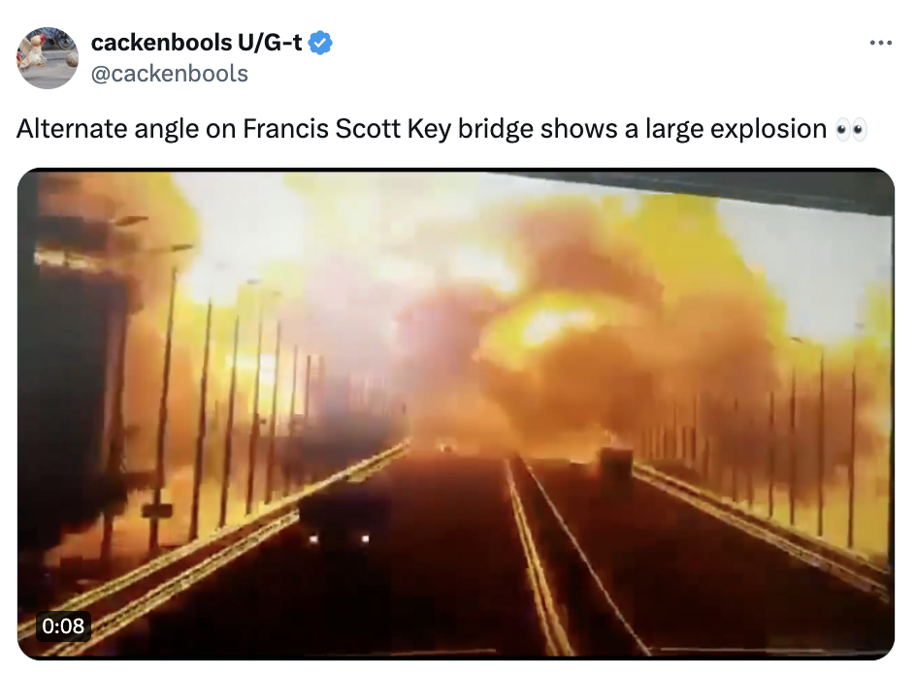Click the 0:08 video duration badge
The image size is (916, 673).
point(63,625)
